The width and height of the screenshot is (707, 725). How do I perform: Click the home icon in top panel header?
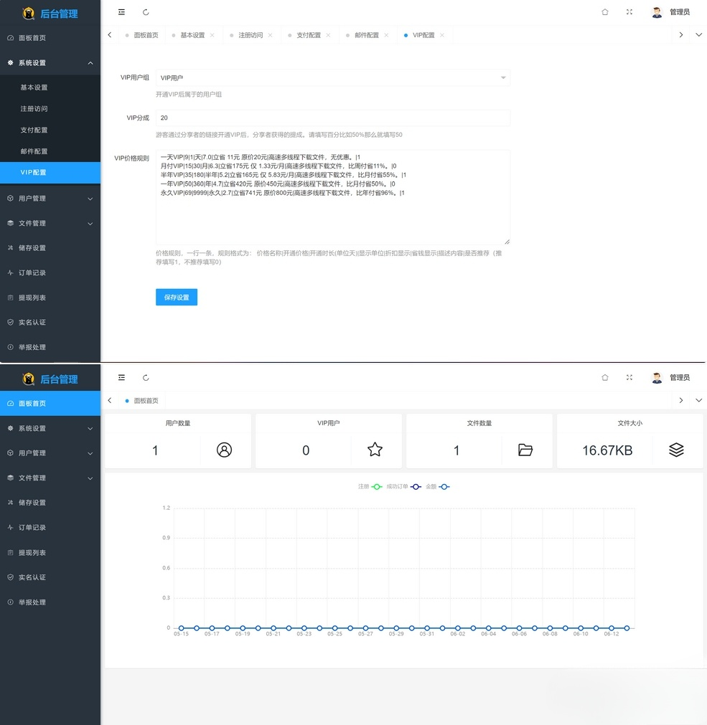coord(605,12)
